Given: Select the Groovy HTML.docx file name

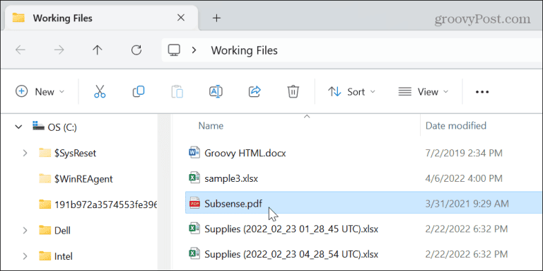Looking at the screenshot, I should pyautogui.click(x=245, y=153).
